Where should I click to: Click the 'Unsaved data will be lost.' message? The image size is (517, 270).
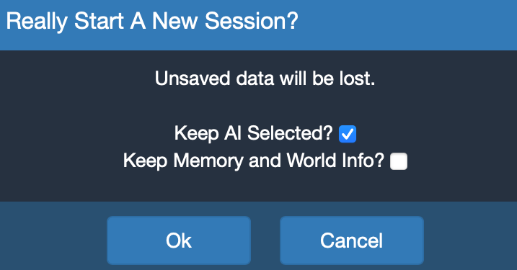coord(265,78)
